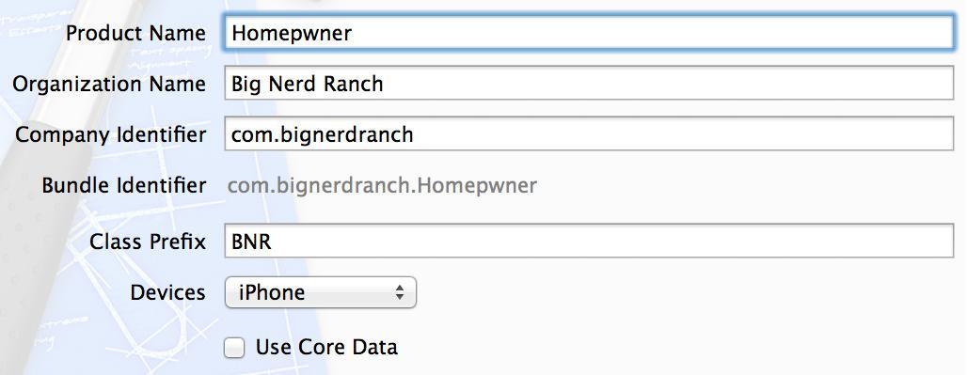The image size is (967, 375).
Task: Toggle the Use Core Data checkbox
Action: click(x=233, y=348)
